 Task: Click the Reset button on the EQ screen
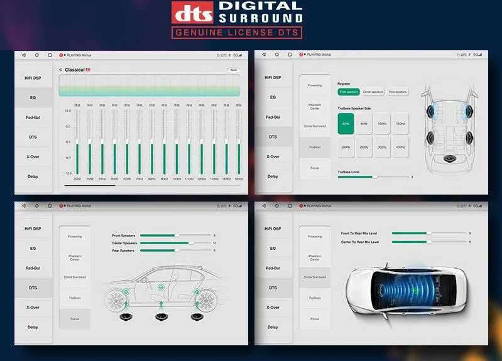pos(234,70)
